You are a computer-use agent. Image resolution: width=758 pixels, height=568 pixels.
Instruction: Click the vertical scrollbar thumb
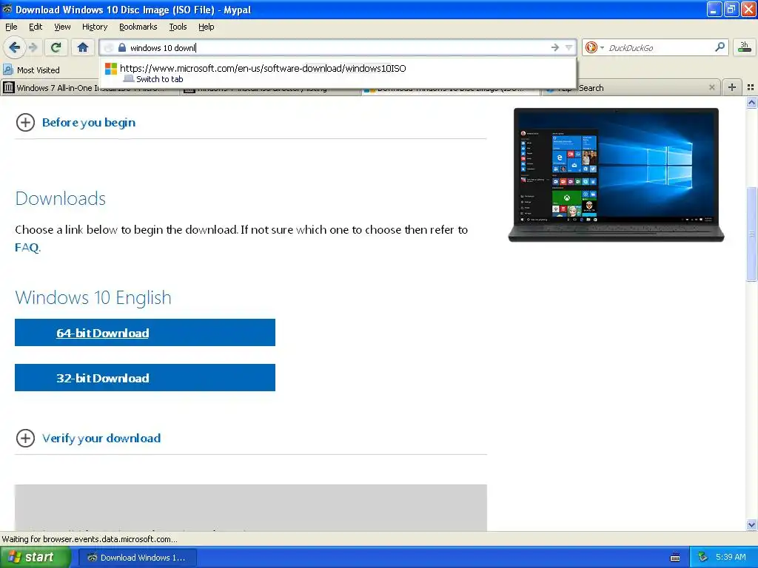point(751,234)
